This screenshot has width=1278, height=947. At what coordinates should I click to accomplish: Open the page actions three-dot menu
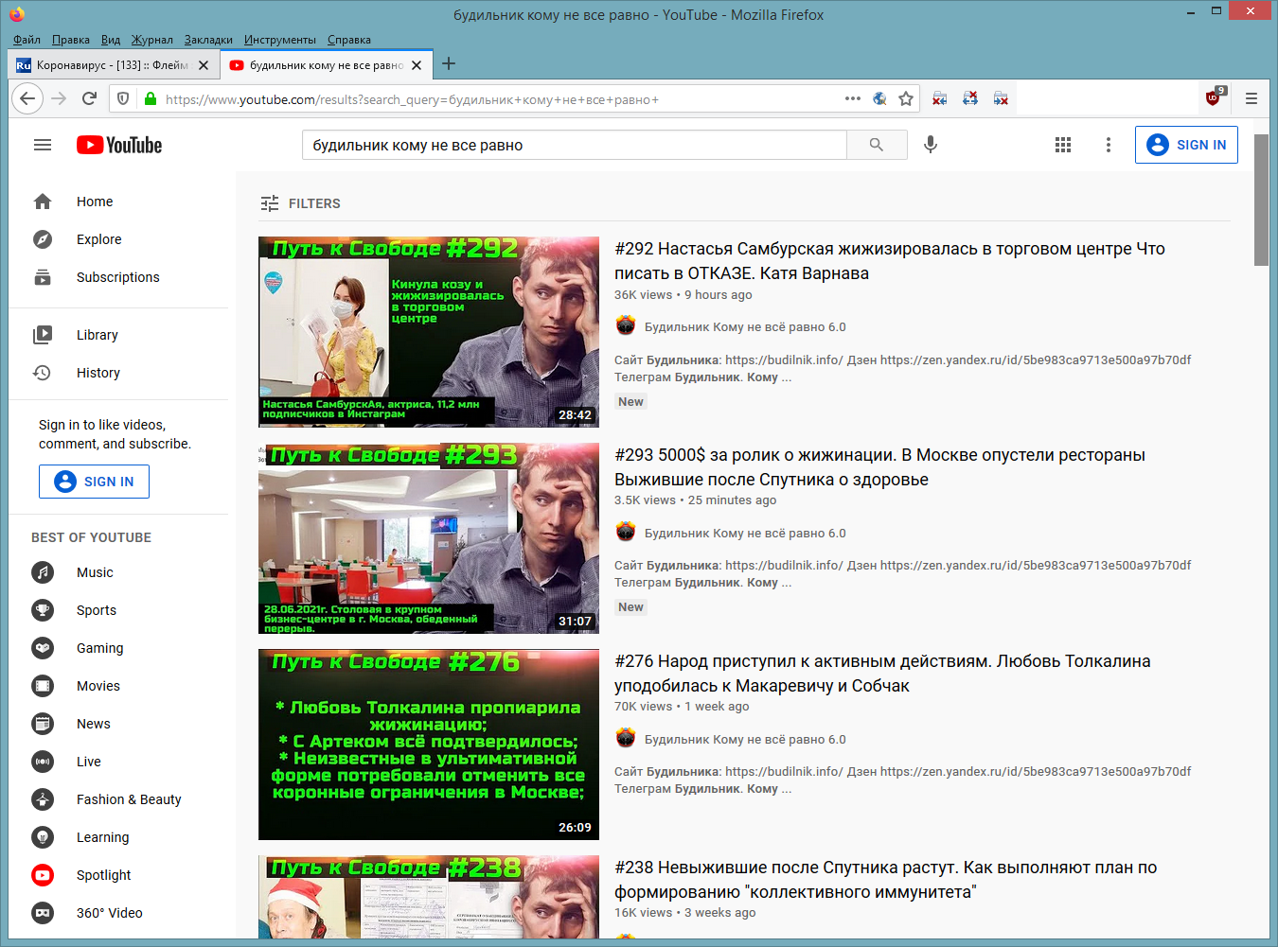852,98
